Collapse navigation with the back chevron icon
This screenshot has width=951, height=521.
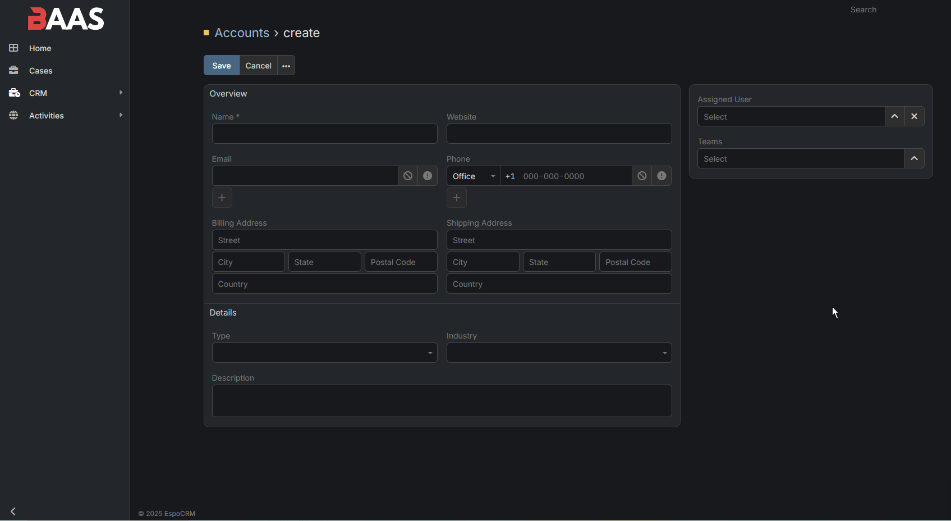click(x=12, y=511)
